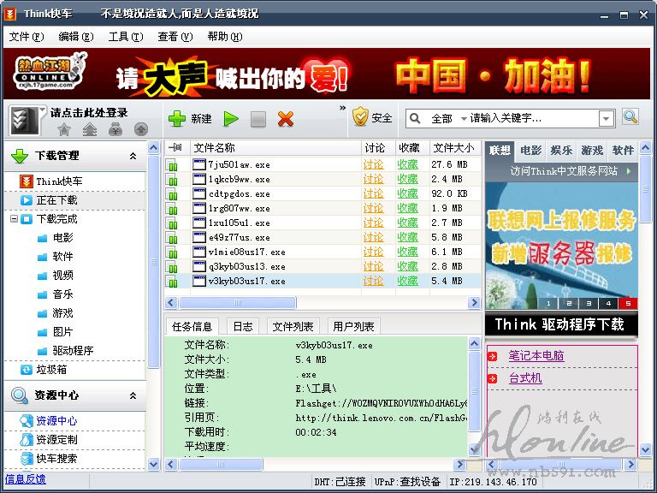Collapse the 下载管理 panel section
Screen dimensions: 657x493
133,156
